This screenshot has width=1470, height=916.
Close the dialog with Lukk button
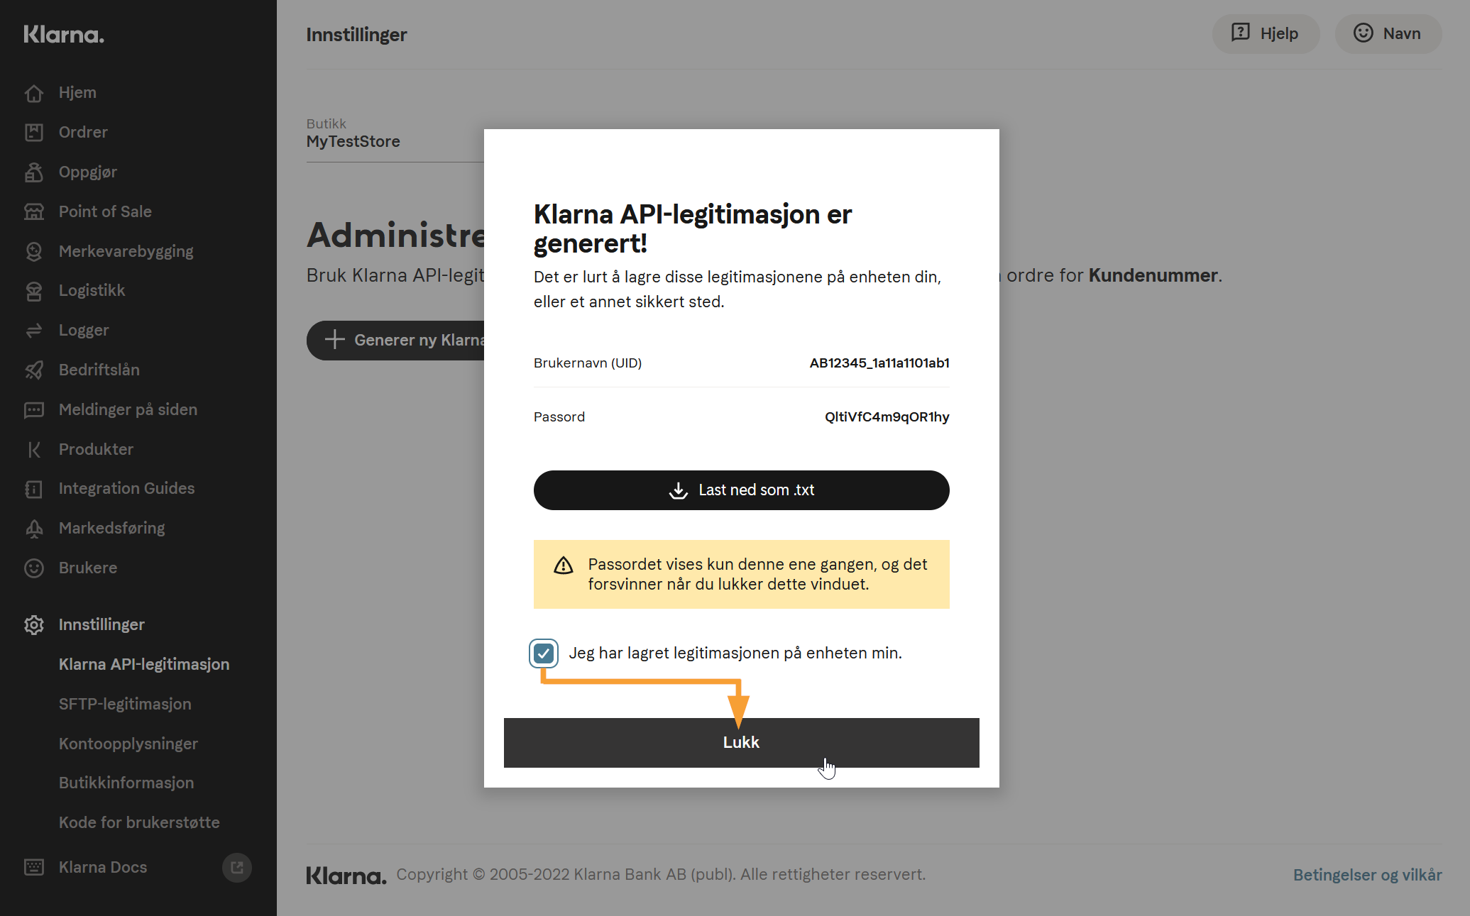pos(741,742)
